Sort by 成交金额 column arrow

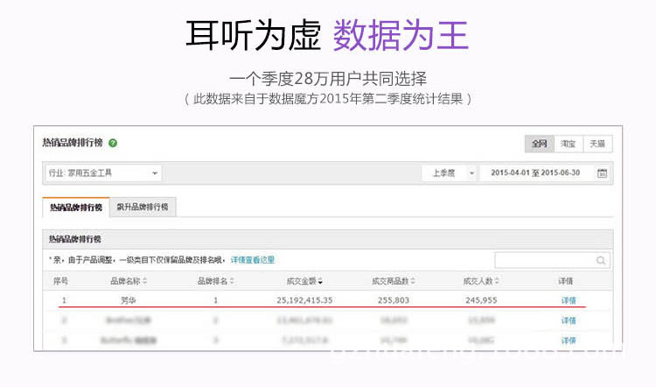click(x=320, y=281)
